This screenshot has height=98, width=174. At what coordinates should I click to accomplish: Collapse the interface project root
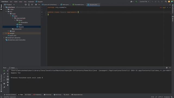pyautogui.click(x=4, y=7)
